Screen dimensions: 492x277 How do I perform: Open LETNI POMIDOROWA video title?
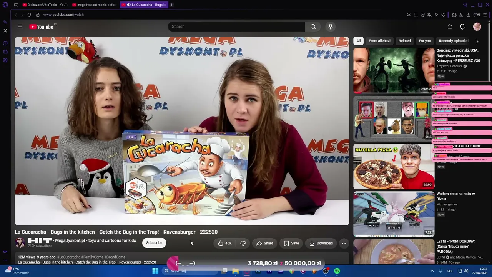pyautogui.click(x=456, y=247)
